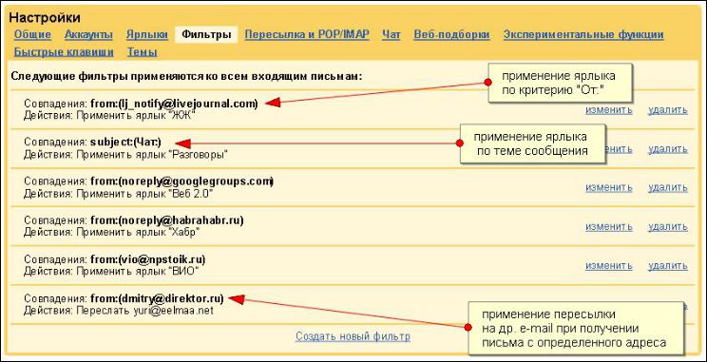Image resolution: width=707 pixels, height=362 pixels.
Task: Click the from:(lj_notify@livejournal.com) criteria text
Action: pos(174,104)
